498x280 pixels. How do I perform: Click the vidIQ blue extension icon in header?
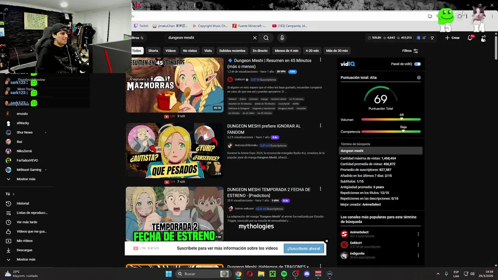pos(419,38)
